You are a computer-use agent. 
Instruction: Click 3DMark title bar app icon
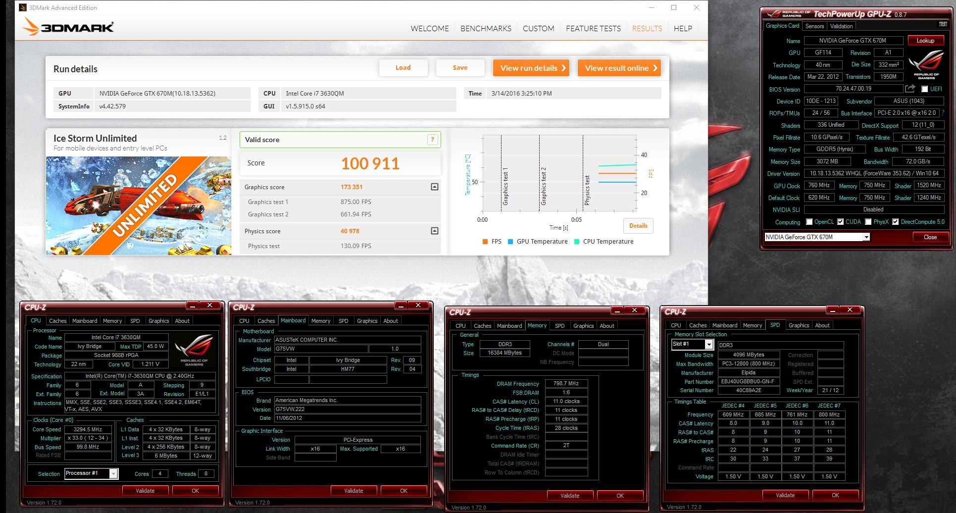[x=23, y=7]
